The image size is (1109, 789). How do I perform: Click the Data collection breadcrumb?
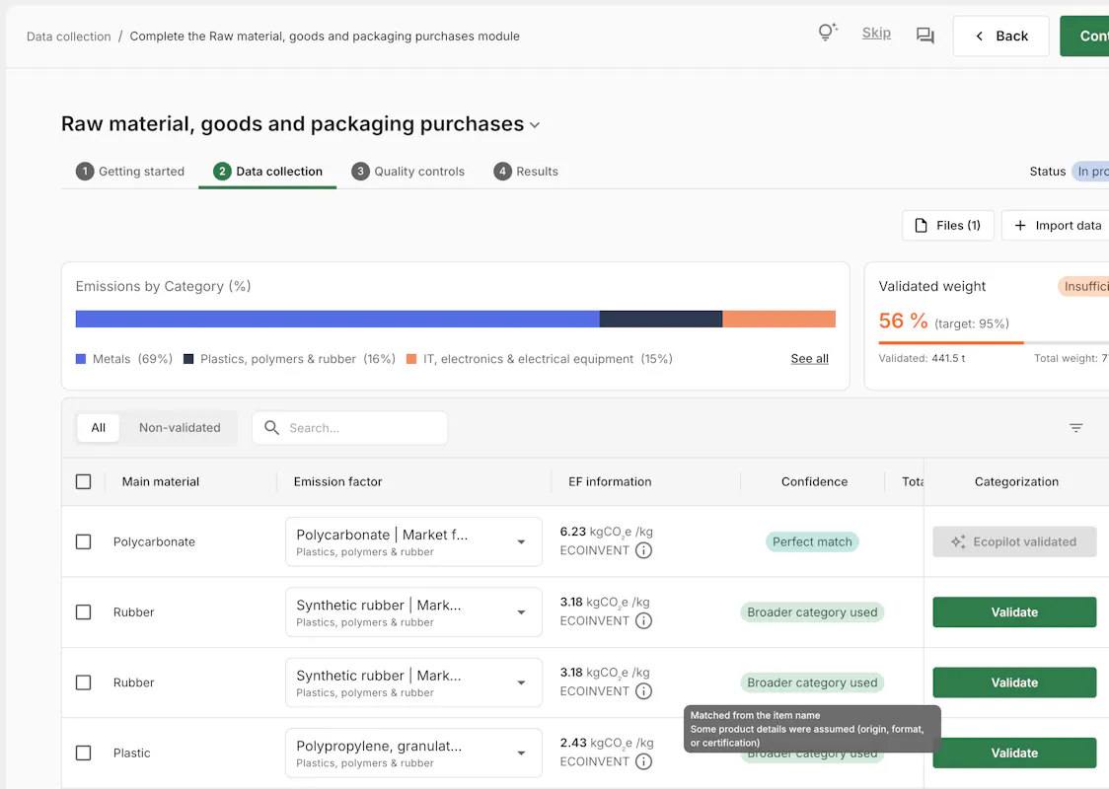click(x=69, y=36)
